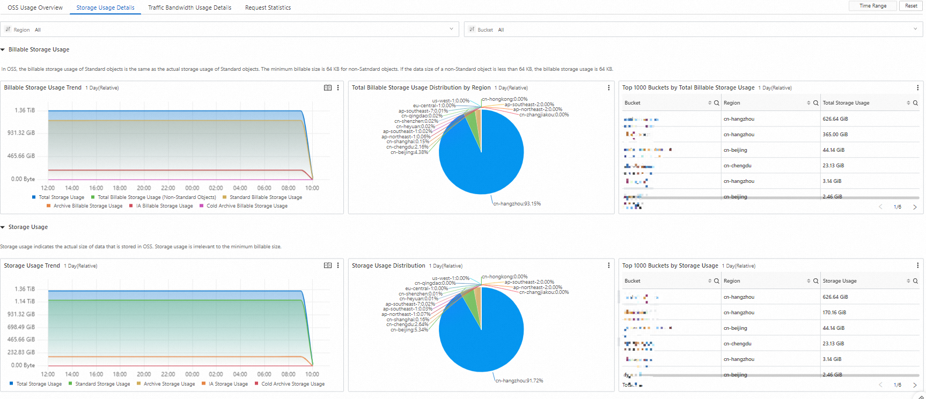Viewport: 926px width, 399px height.
Task: Sort billable table by Bucket column
Action: (x=709, y=103)
